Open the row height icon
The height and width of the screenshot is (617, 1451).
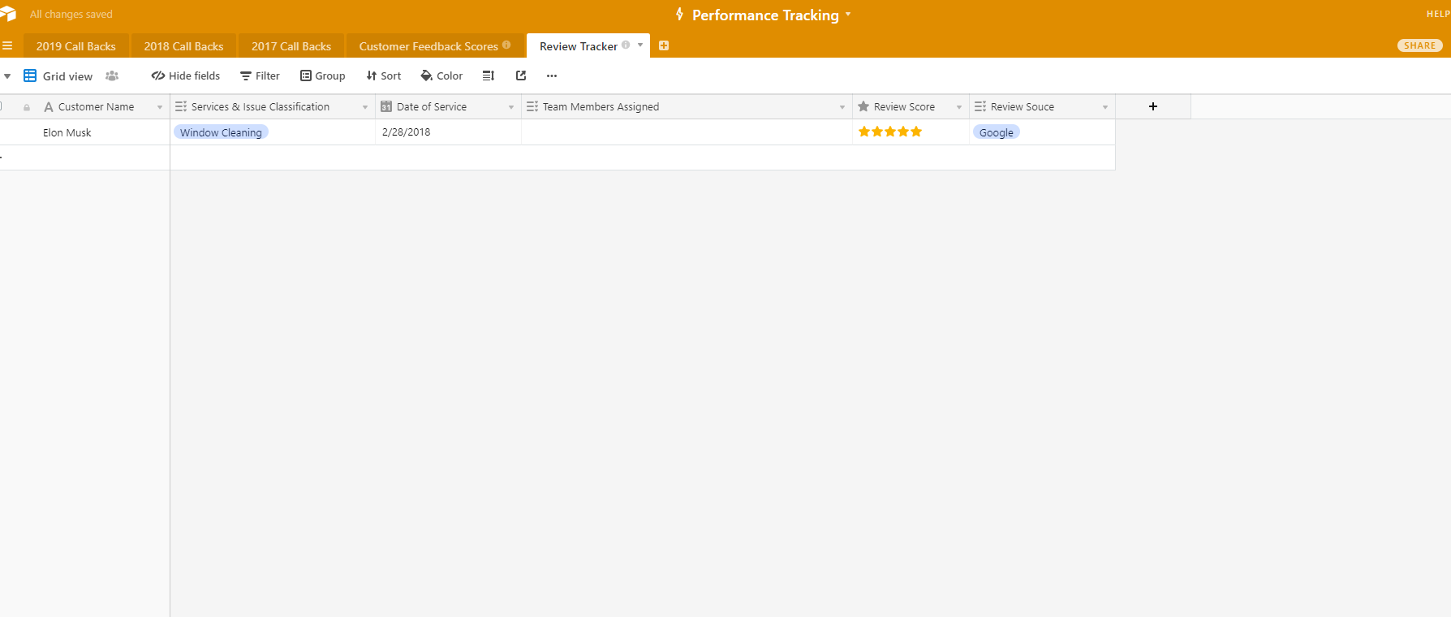(489, 76)
